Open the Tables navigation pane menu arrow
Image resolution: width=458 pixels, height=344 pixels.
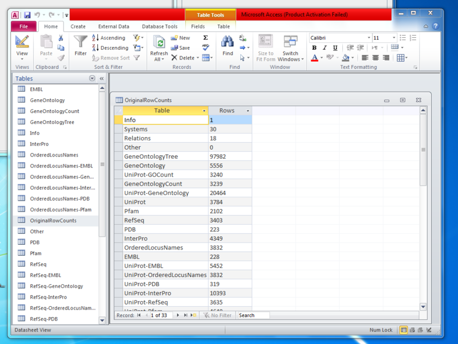[x=92, y=78]
